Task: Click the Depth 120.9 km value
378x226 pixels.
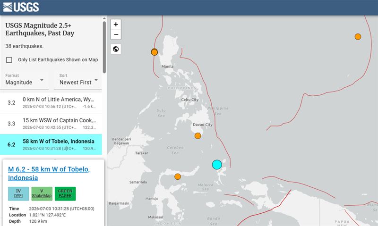Action: point(38,221)
